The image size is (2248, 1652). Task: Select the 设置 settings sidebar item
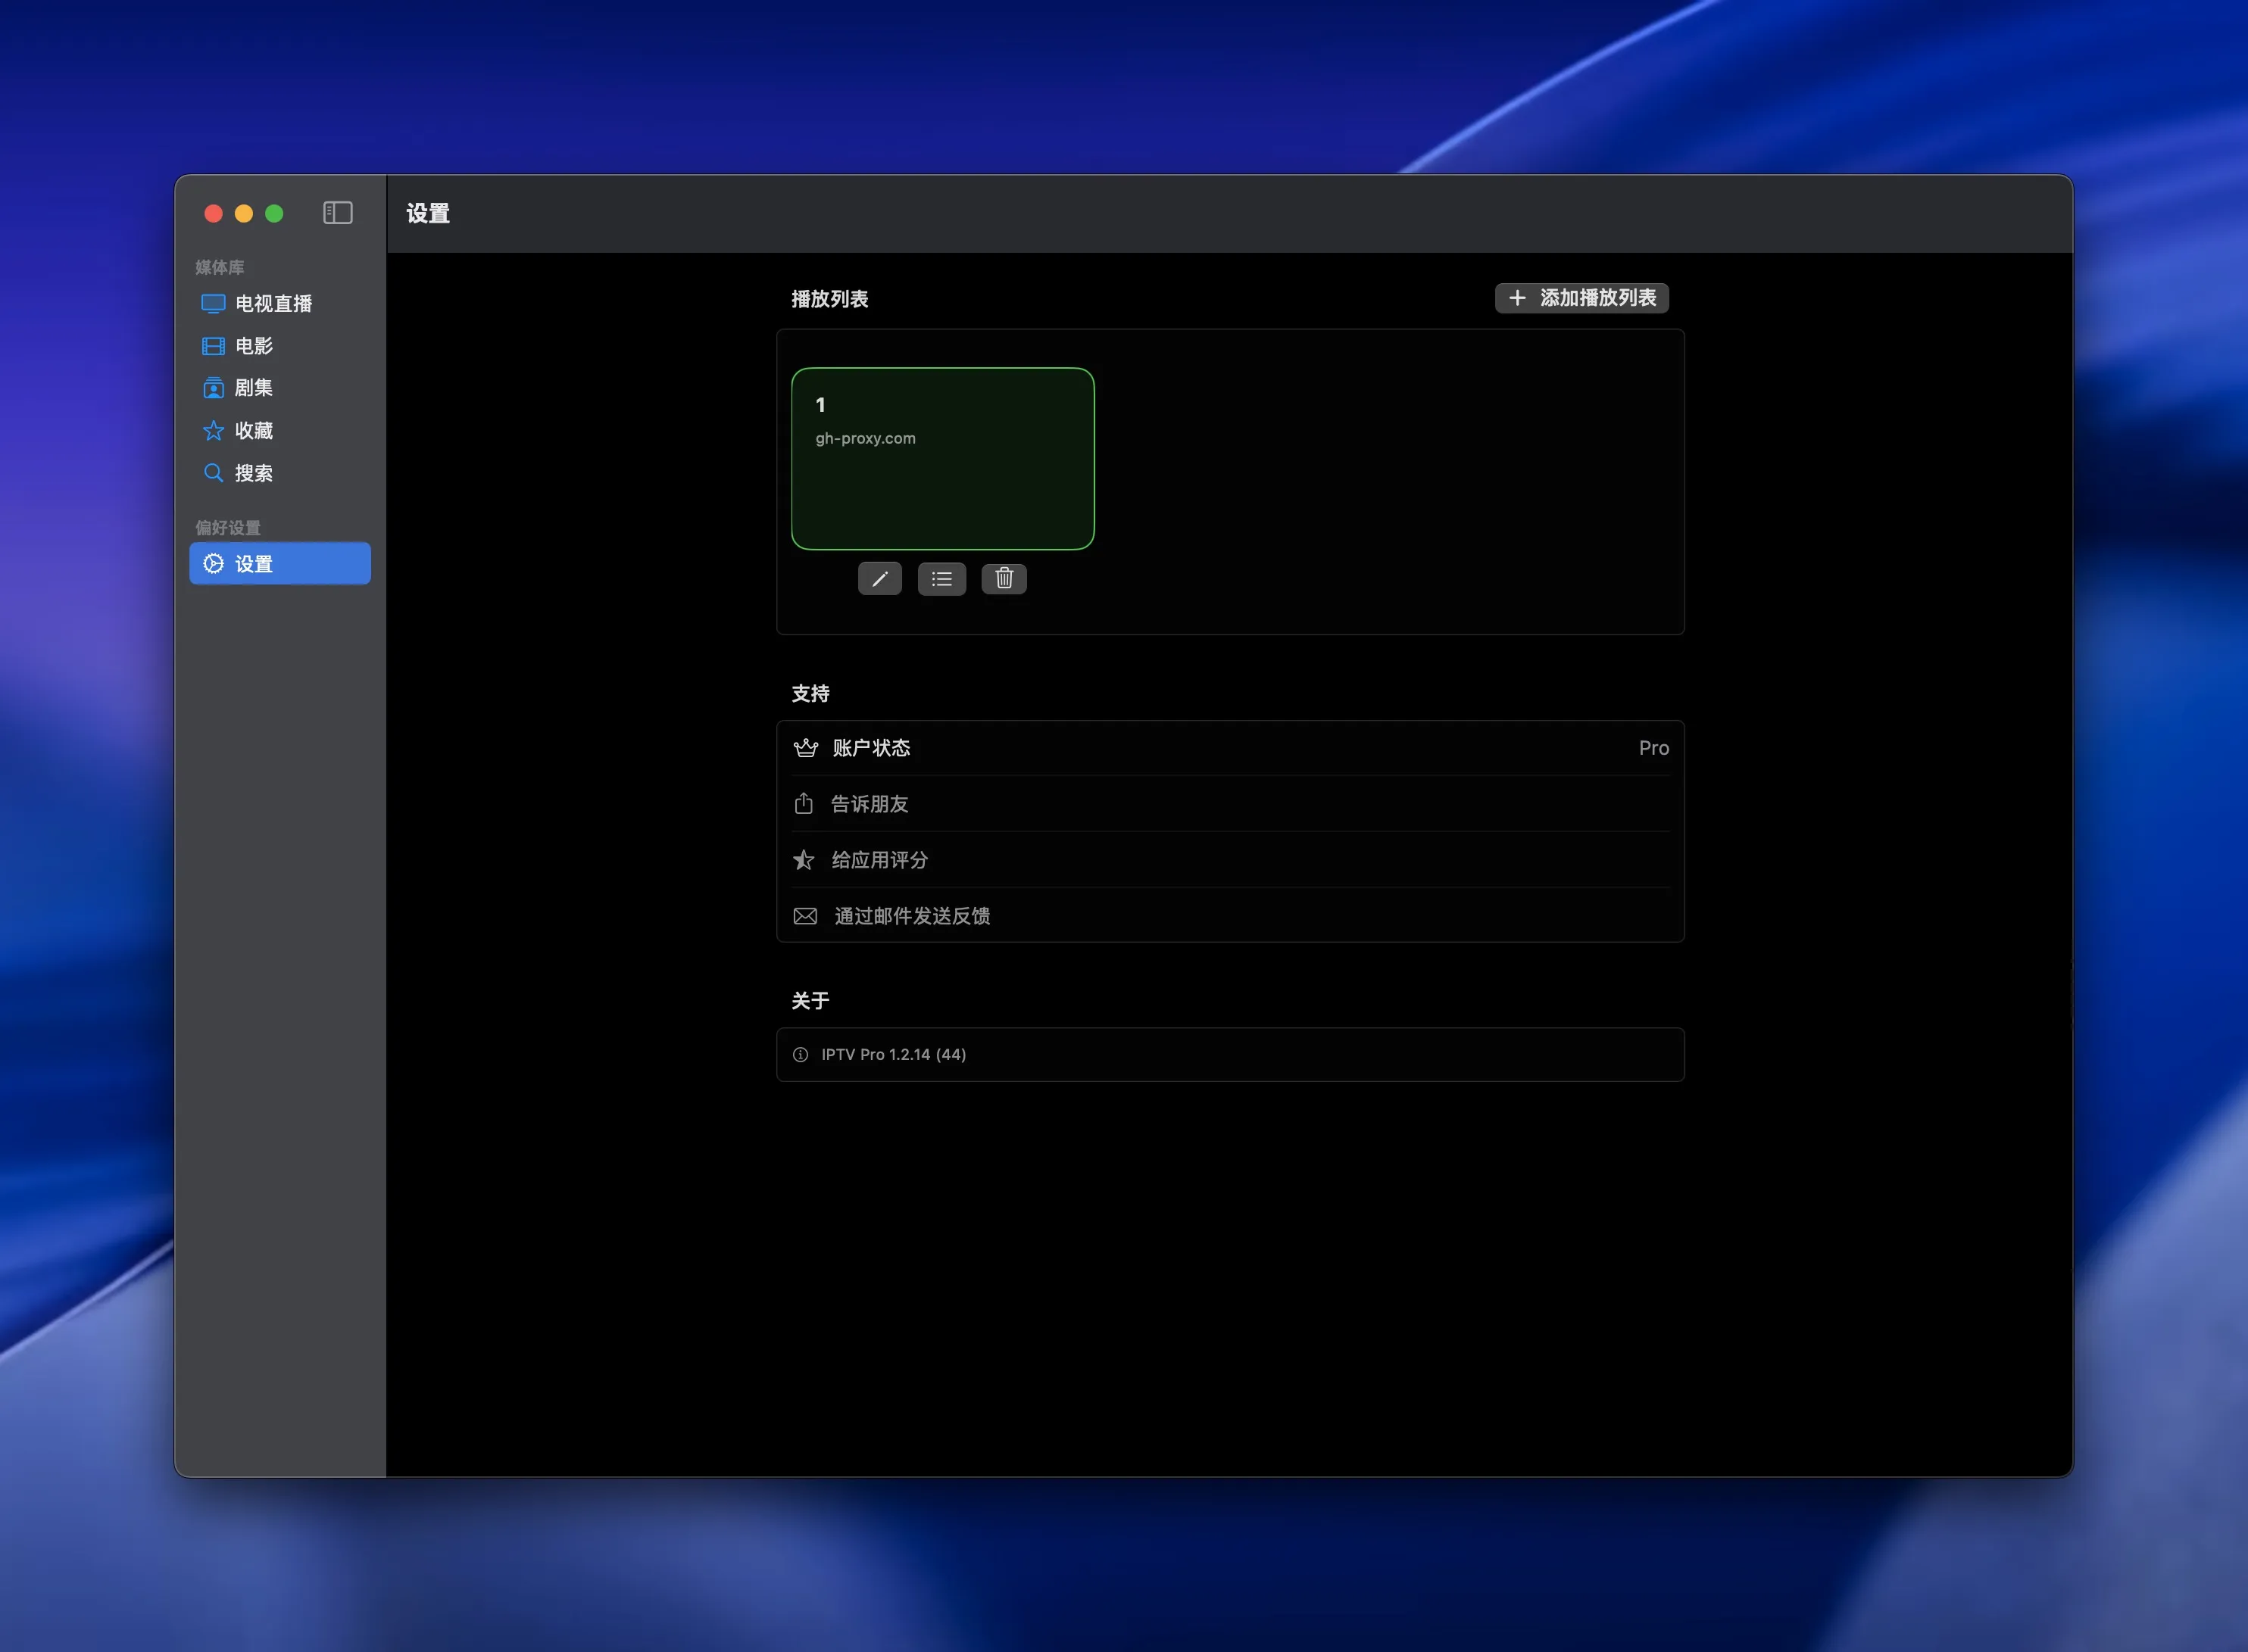[280, 564]
